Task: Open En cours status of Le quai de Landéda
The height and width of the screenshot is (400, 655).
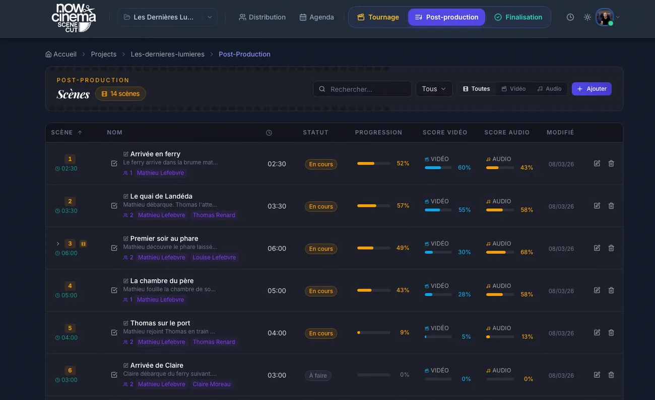Action: (x=321, y=206)
